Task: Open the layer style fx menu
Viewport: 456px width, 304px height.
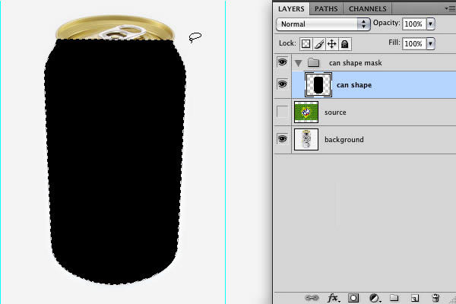Action: (333, 298)
